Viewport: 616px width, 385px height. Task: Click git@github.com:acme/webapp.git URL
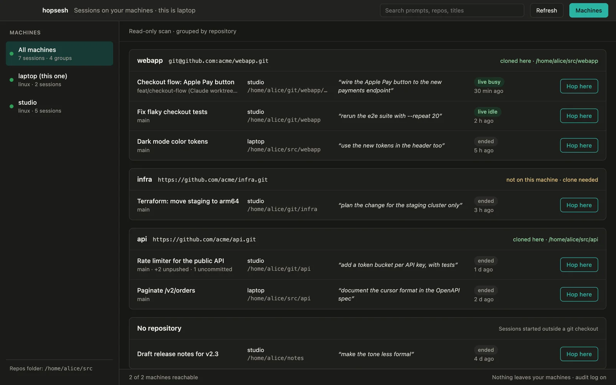tap(218, 61)
